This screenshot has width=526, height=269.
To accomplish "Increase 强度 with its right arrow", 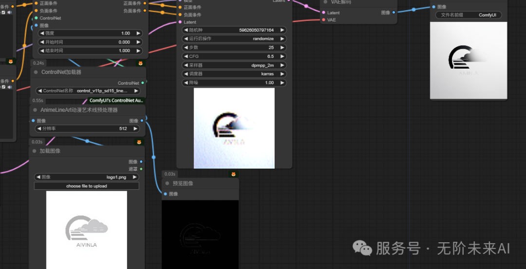I will point(138,33).
